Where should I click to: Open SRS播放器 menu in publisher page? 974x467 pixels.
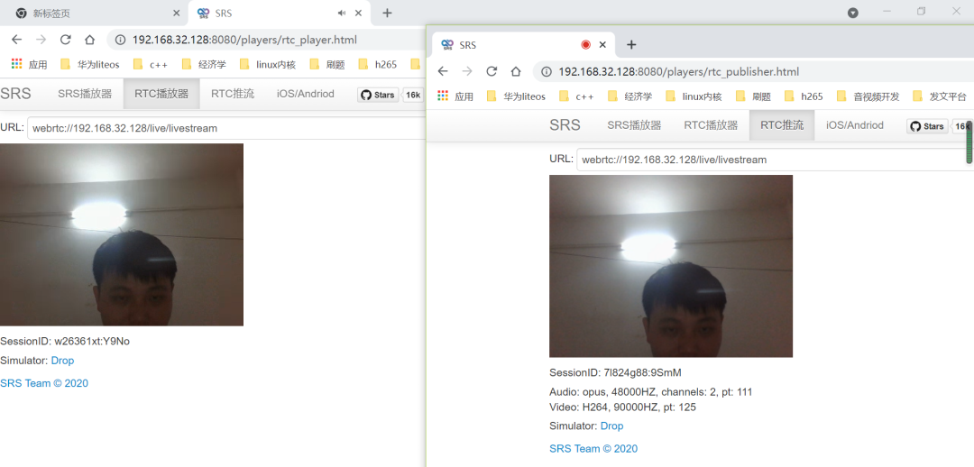(634, 124)
